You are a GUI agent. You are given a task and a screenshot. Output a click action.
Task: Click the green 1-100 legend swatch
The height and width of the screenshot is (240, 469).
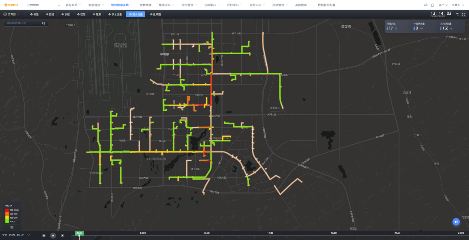[7, 221]
